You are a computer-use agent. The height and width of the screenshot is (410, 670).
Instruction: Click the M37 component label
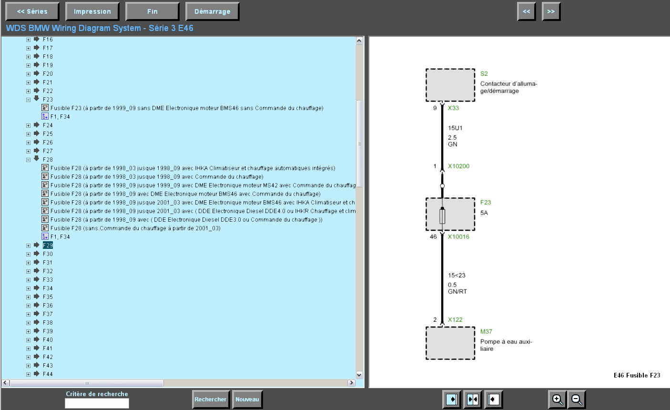point(486,332)
